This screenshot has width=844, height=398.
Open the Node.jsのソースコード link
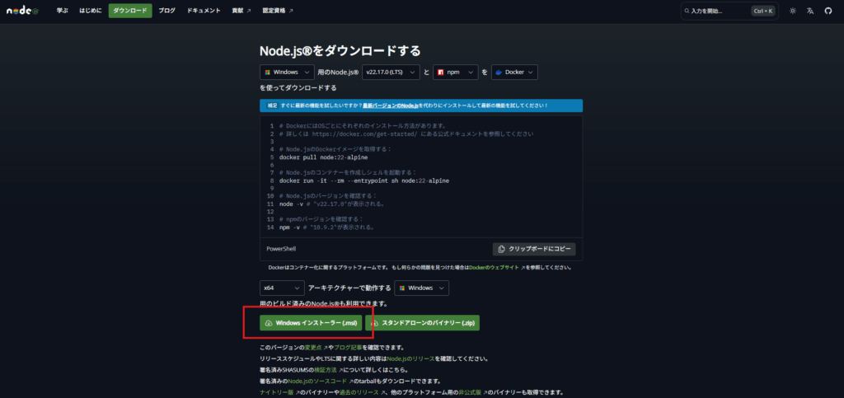pyautogui.click(x=317, y=381)
